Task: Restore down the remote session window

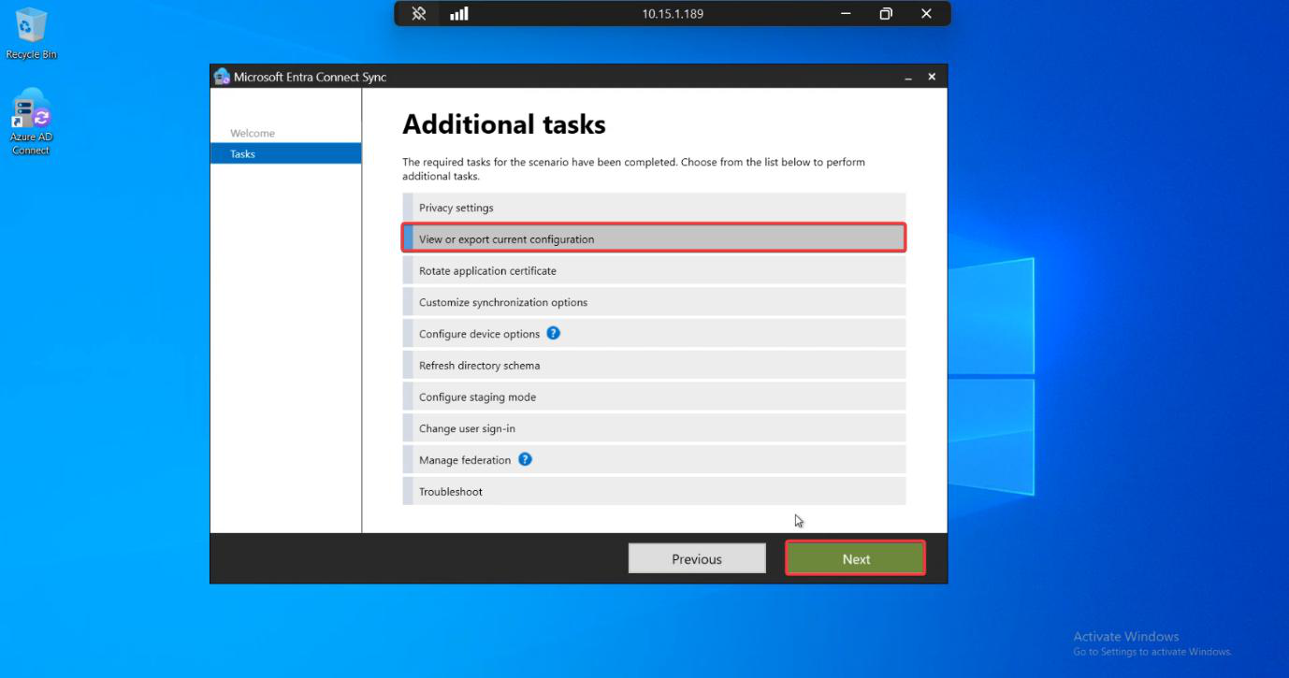Action: tap(886, 13)
